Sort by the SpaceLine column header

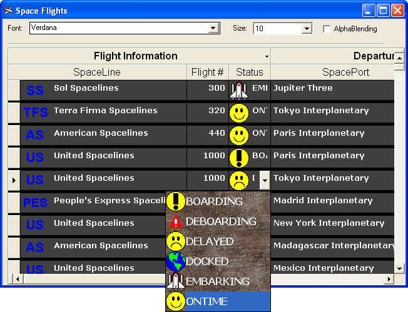point(98,72)
